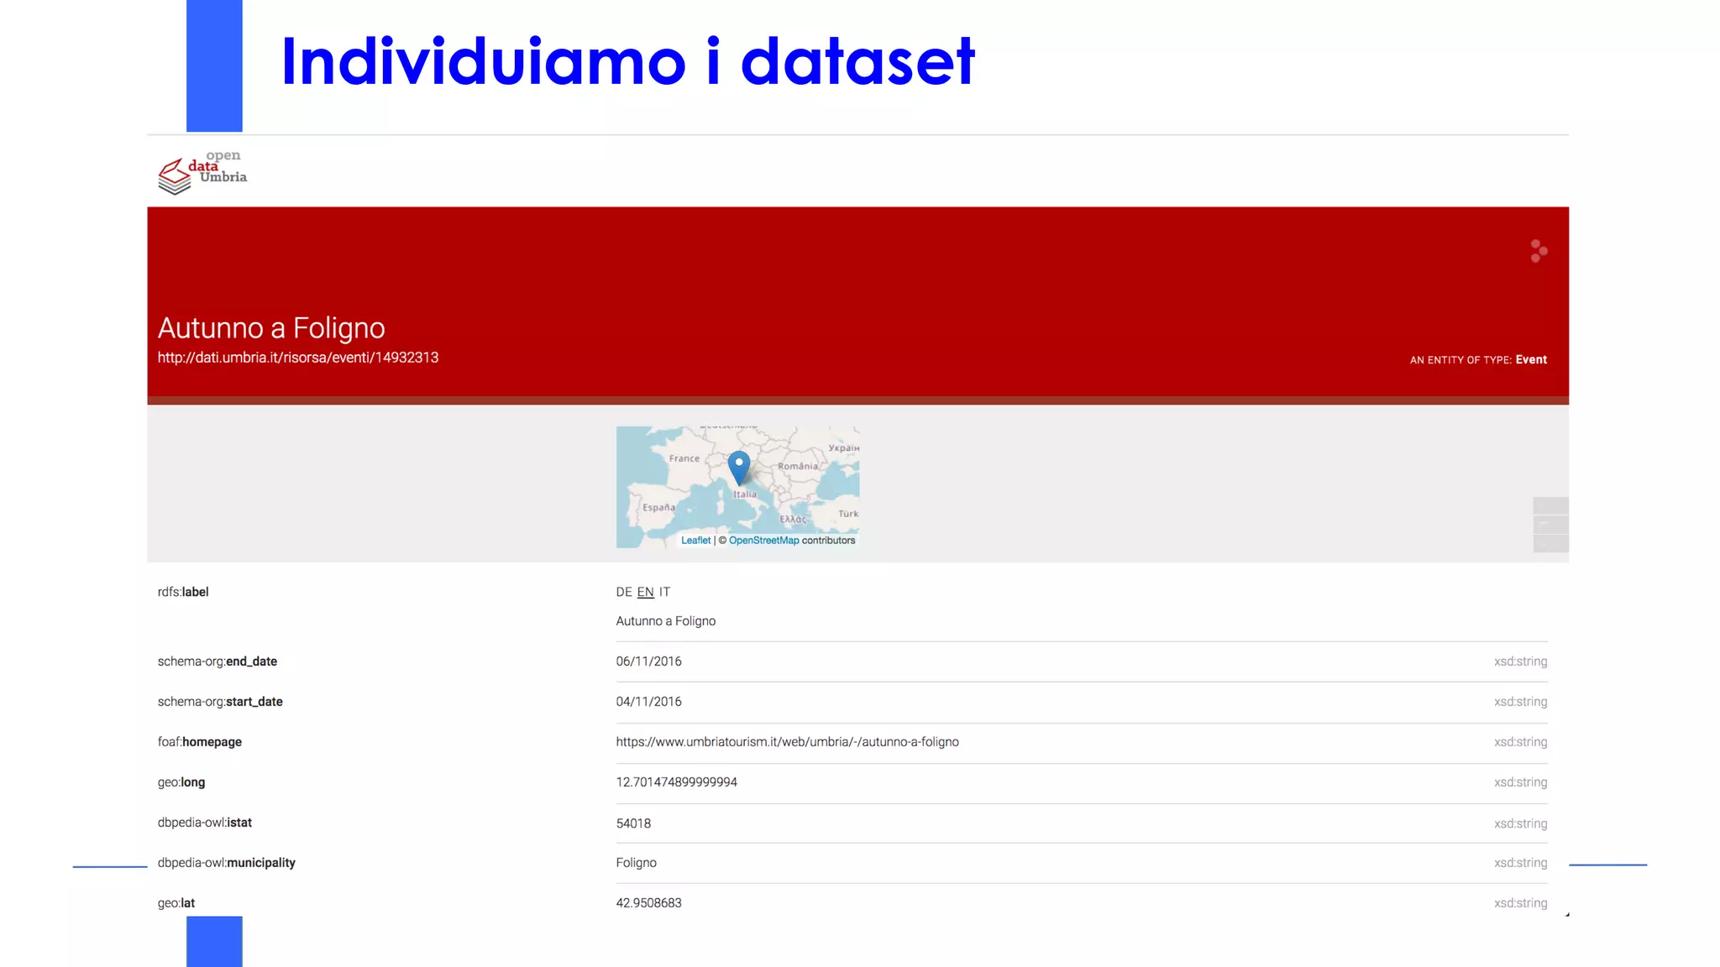The height and width of the screenshot is (967, 1720).
Task: Open the LodView dots icon in red header
Action: [1539, 251]
